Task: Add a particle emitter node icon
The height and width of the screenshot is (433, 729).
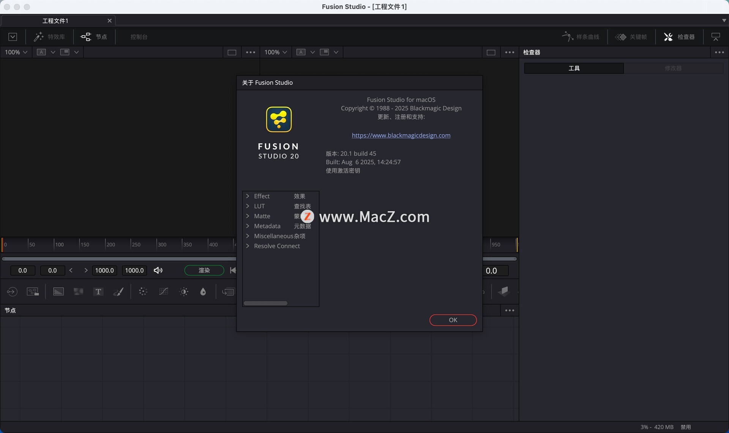Action: 143,292
